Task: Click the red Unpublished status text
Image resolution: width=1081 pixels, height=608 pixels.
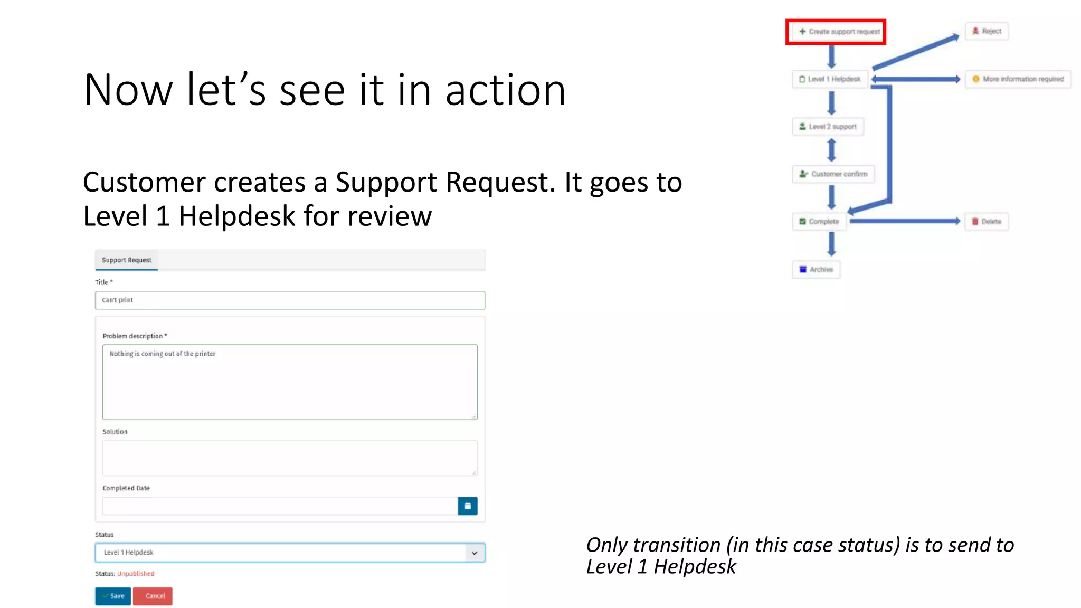Action: 136,574
